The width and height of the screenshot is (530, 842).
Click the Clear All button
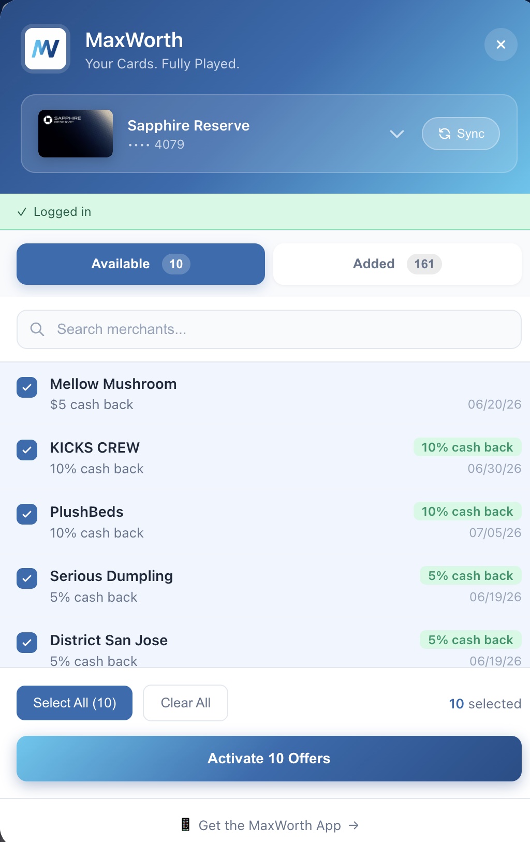tap(185, 703)
